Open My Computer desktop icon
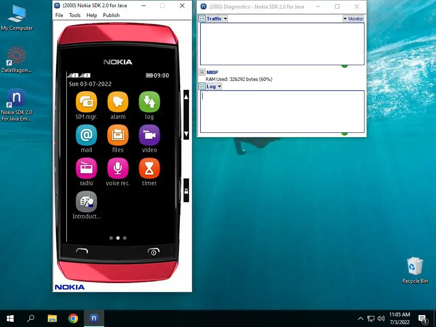Screen dimensions: 436x327 17,18
